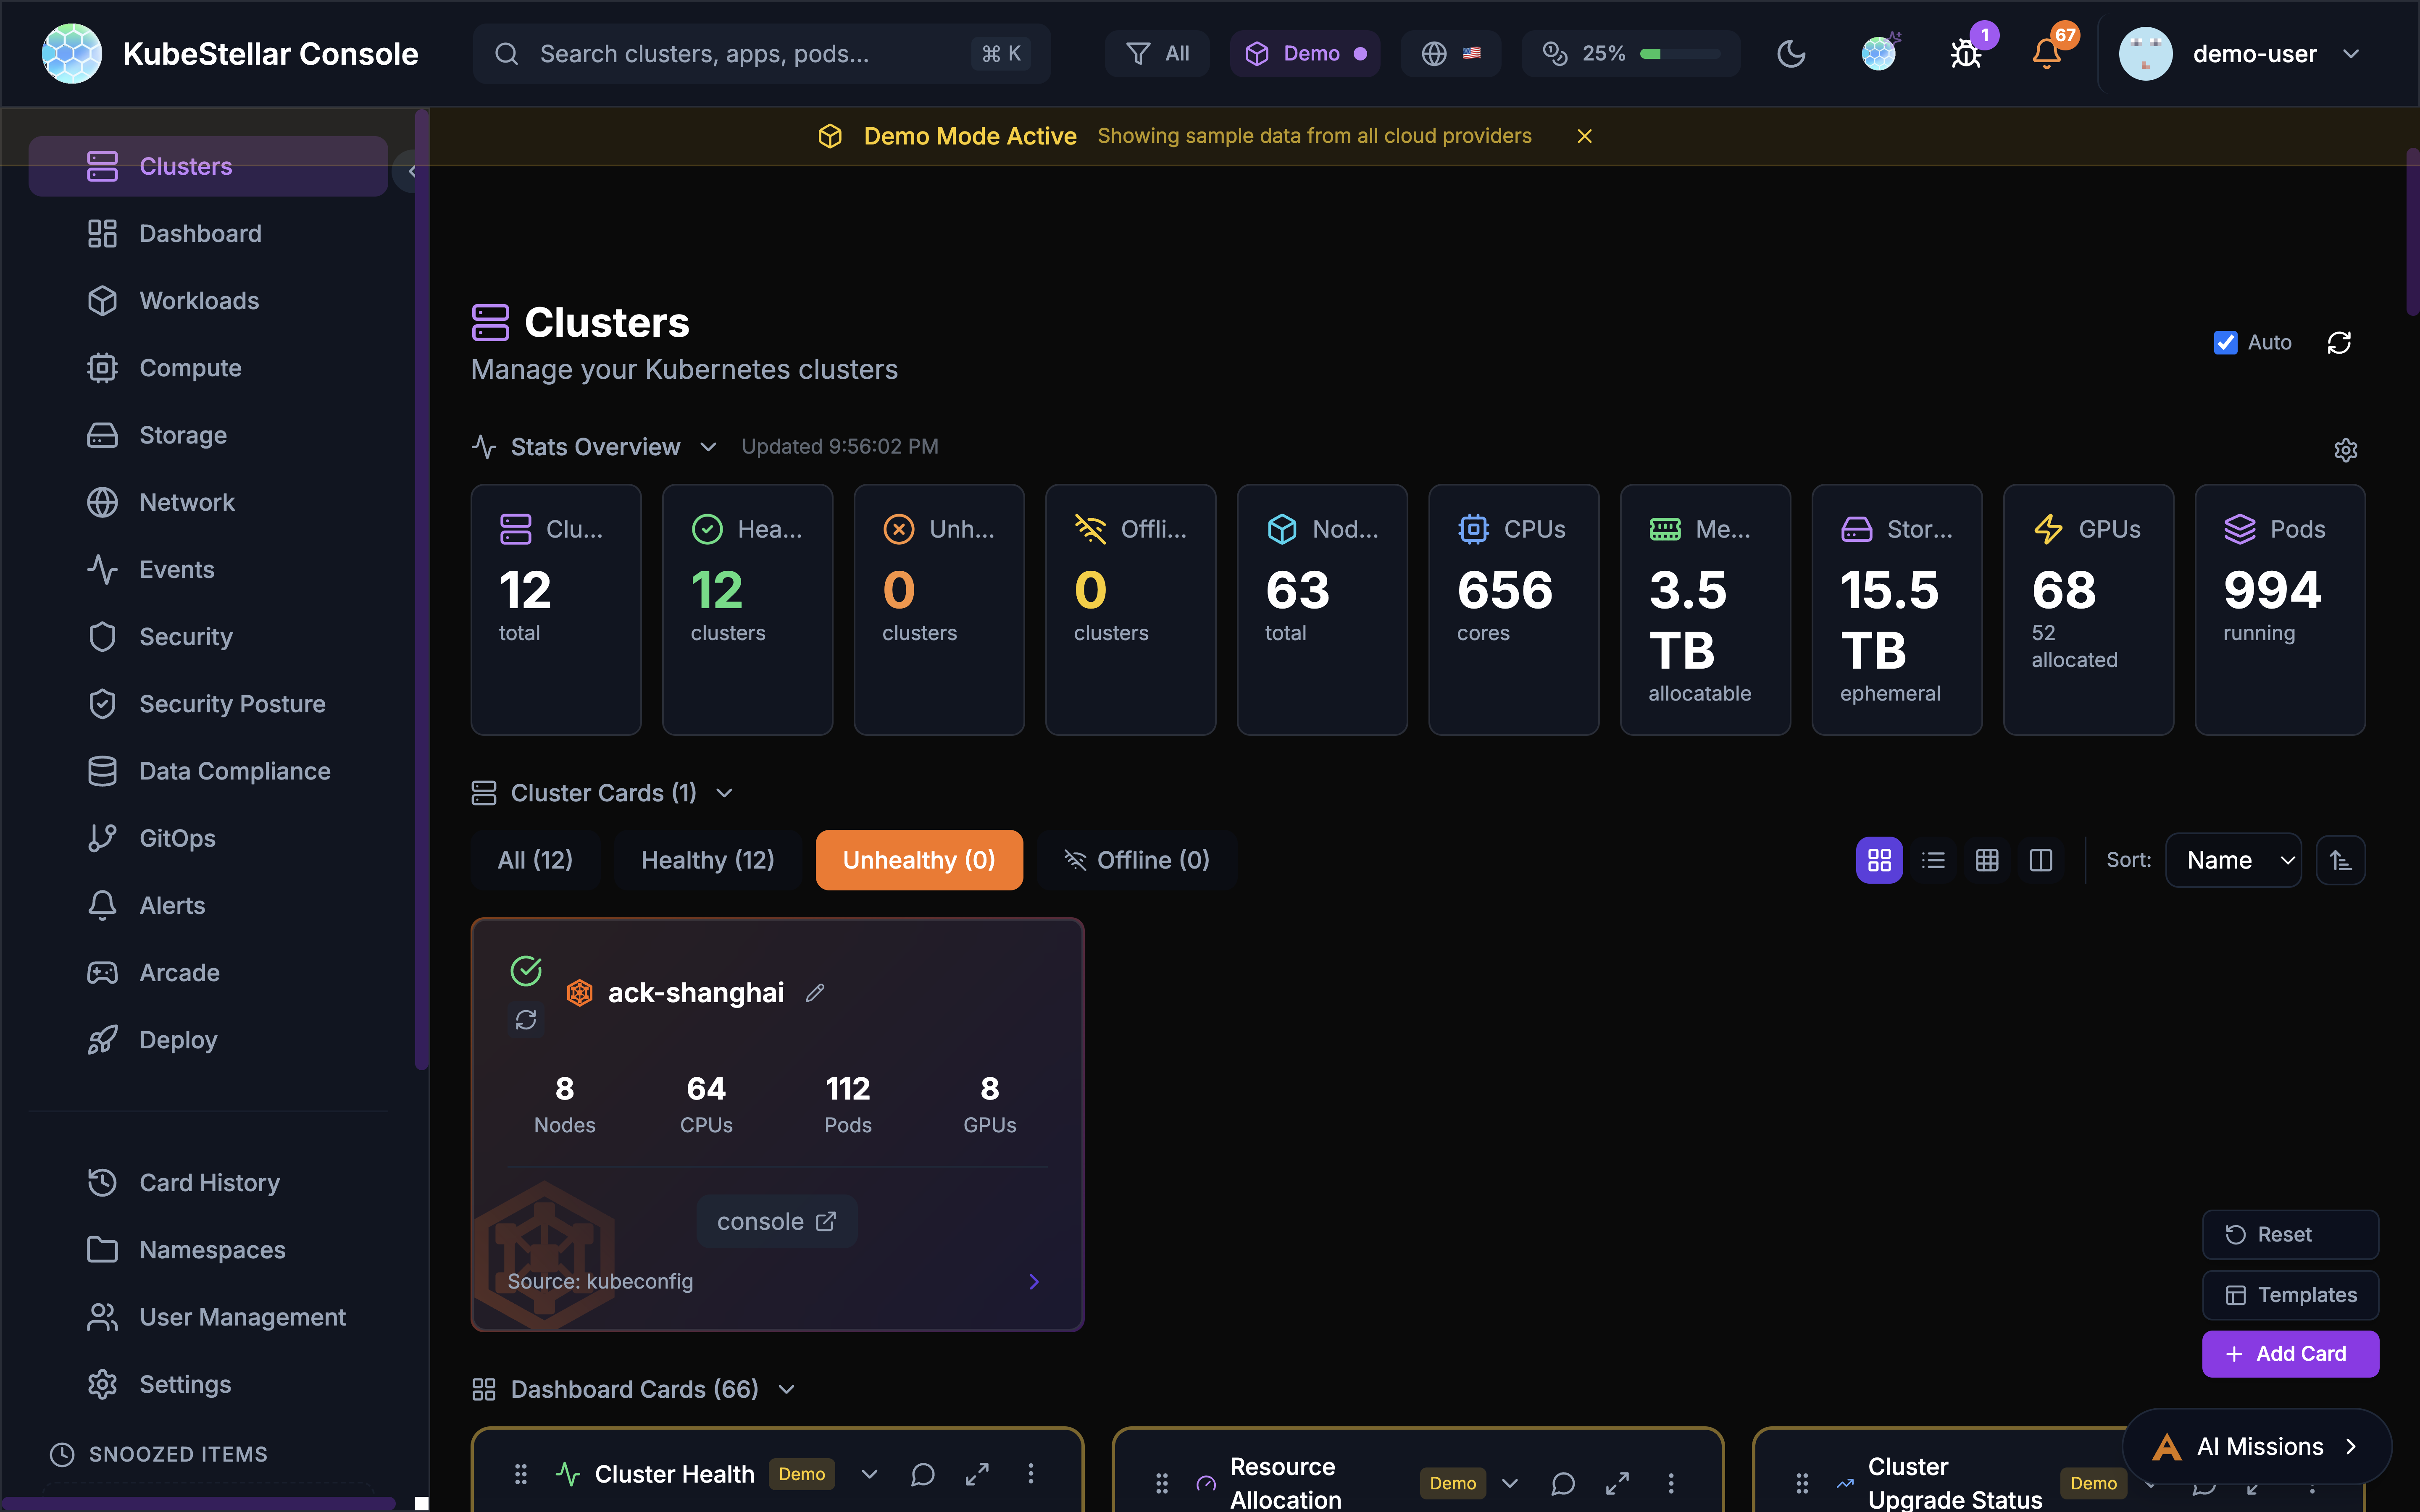Uncheck the Auto refresh checkbox
Screen dimensions: 2420x1512
coord(2225,343)
